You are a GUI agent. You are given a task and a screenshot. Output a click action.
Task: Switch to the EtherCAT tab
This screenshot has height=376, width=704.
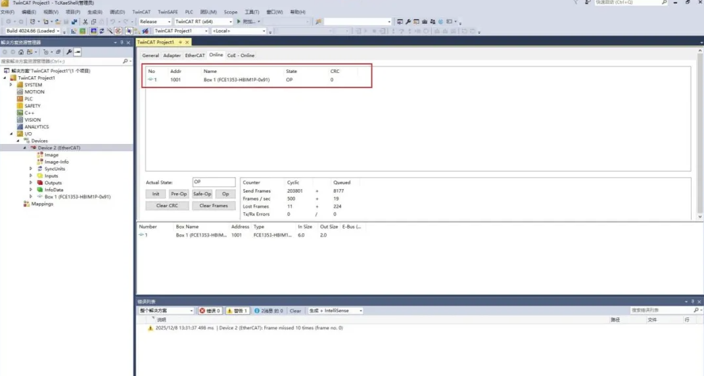tap(195, 55)
